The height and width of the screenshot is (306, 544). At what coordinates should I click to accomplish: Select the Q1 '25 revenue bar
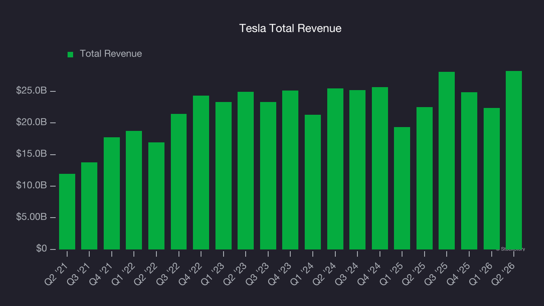[402, 188]
